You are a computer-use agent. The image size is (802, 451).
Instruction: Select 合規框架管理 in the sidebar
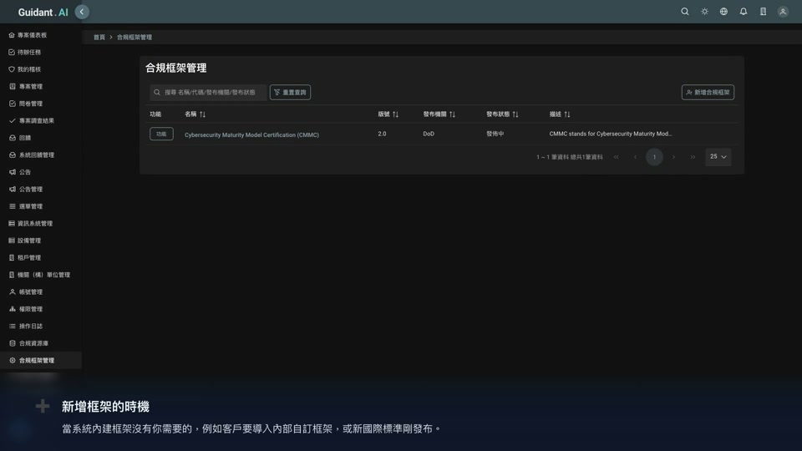[x=41, y=361]
